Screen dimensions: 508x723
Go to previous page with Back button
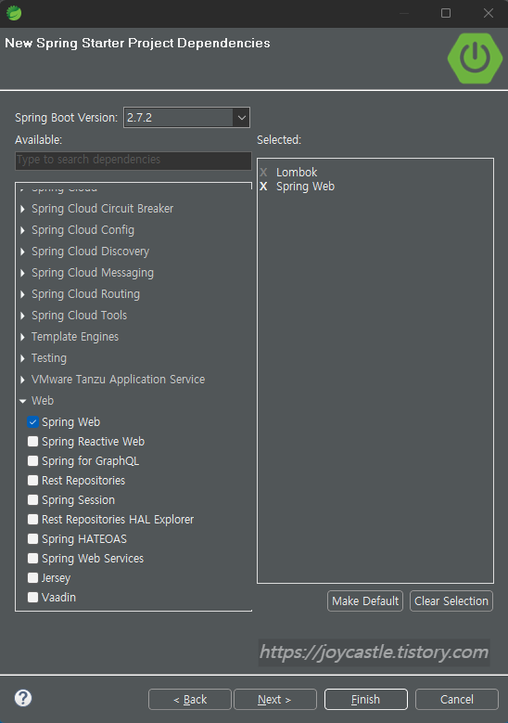point(190,700)
